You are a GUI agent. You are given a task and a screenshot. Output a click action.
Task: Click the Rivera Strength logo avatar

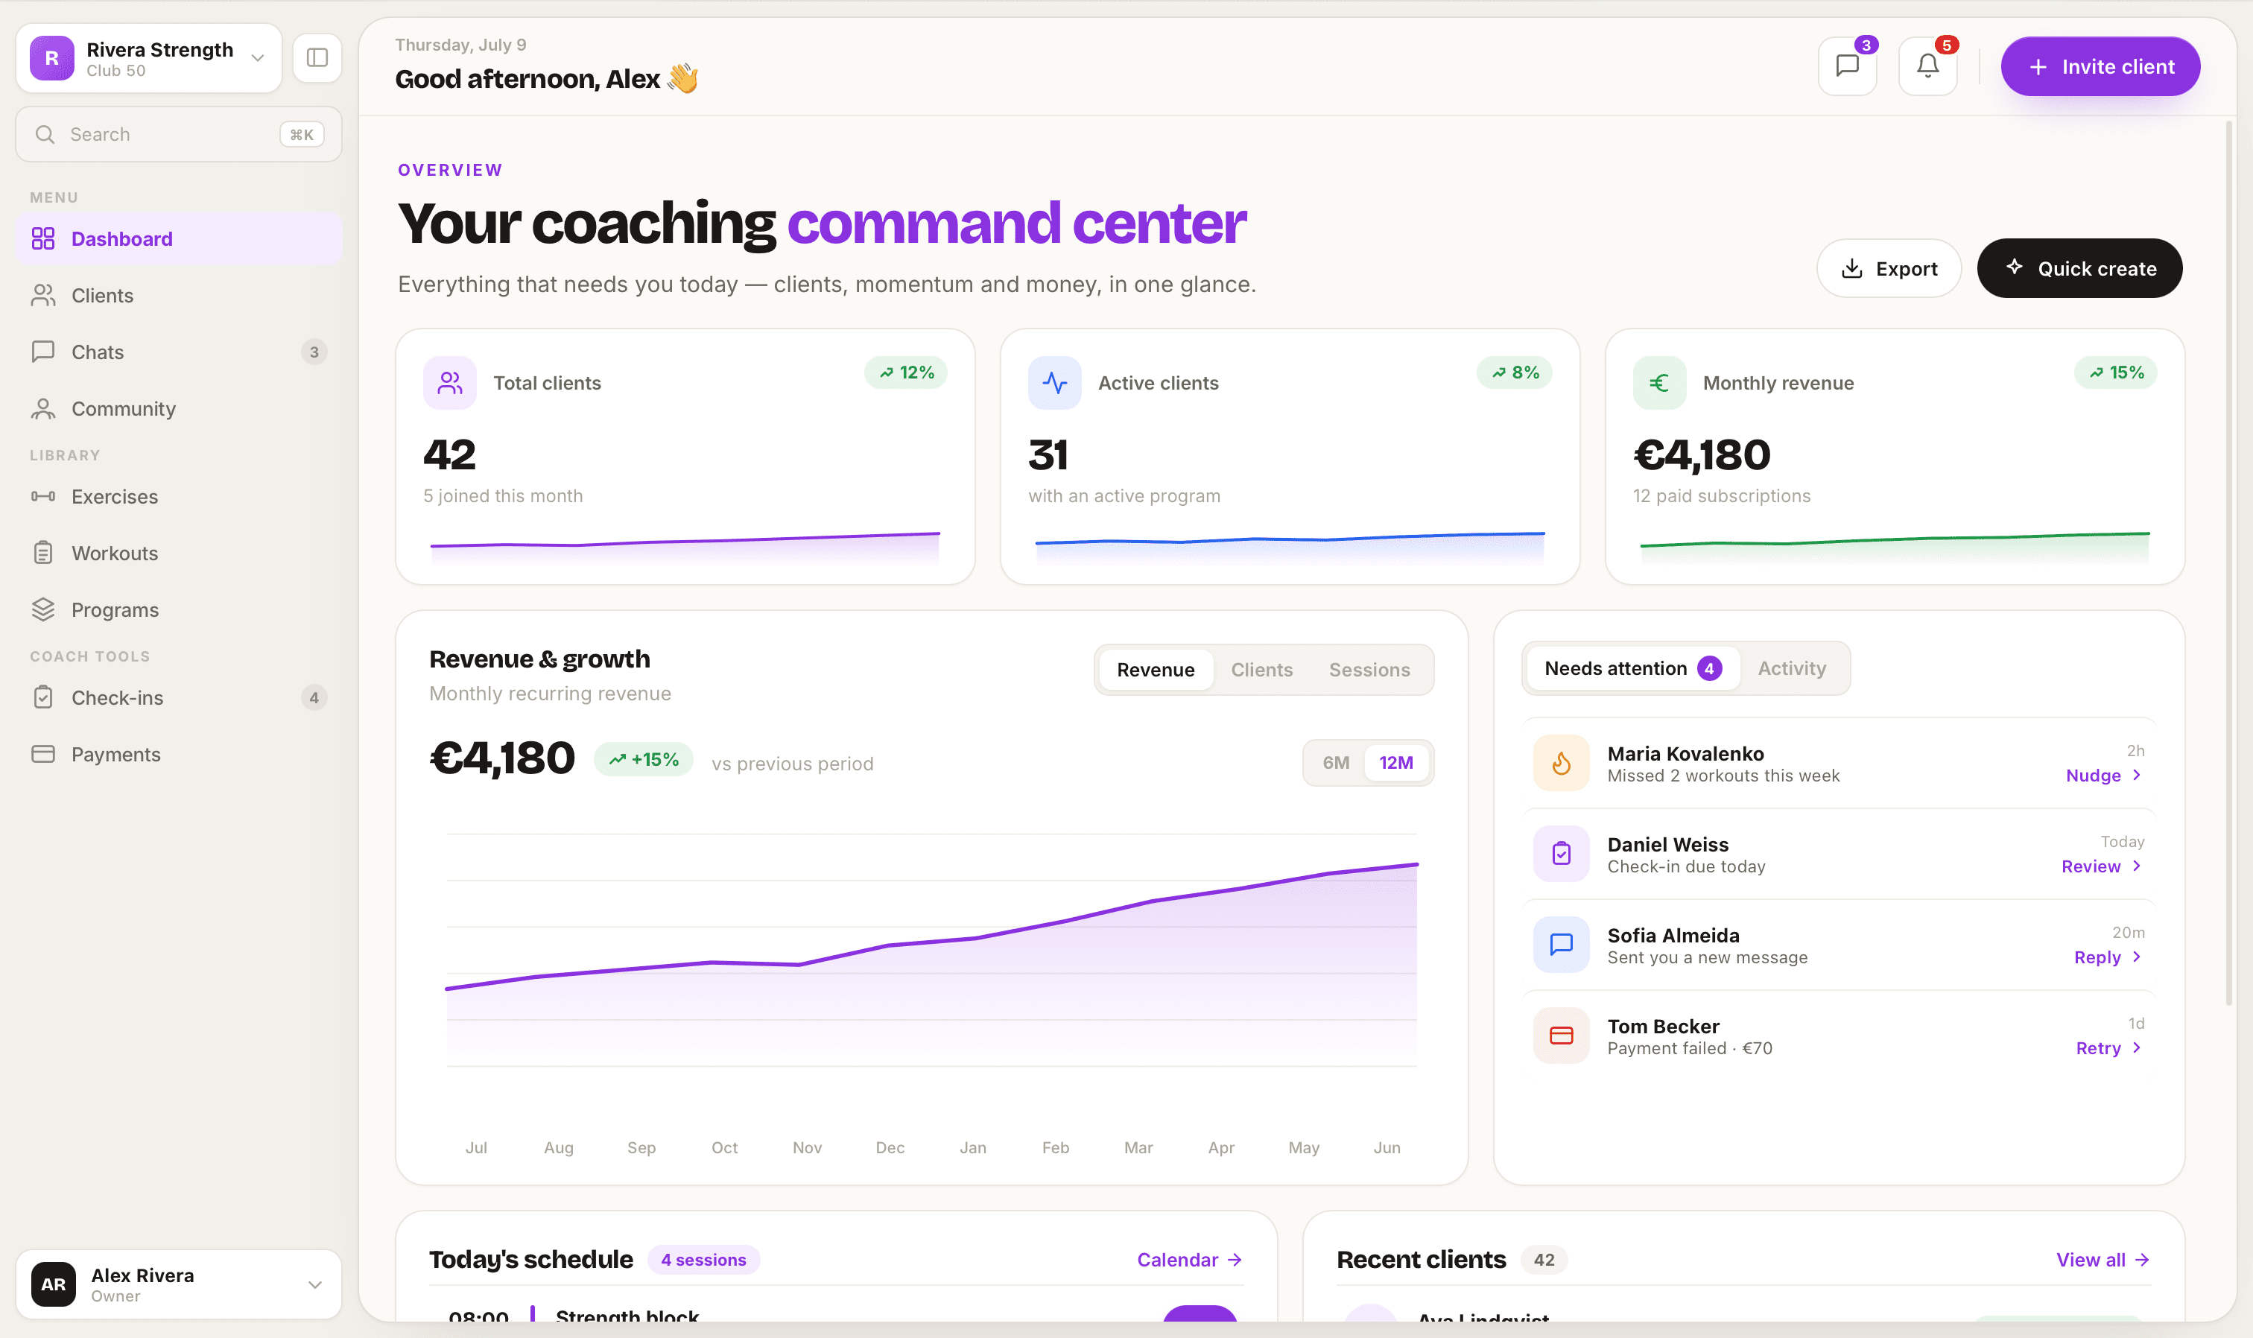tap(52, 57)
